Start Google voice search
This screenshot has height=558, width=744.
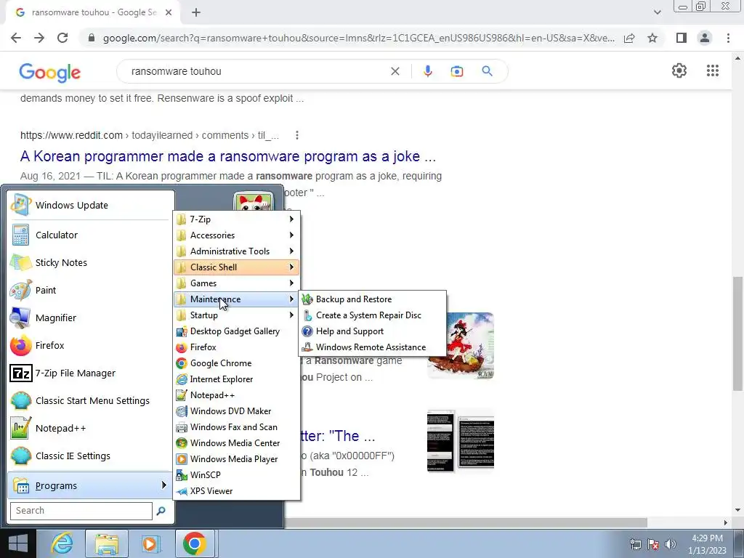(x=427, y=71)
